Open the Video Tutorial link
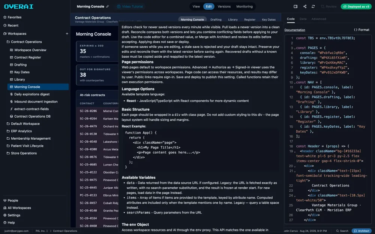The height and width of the screenshot is (234, 375). coord(130,6)
